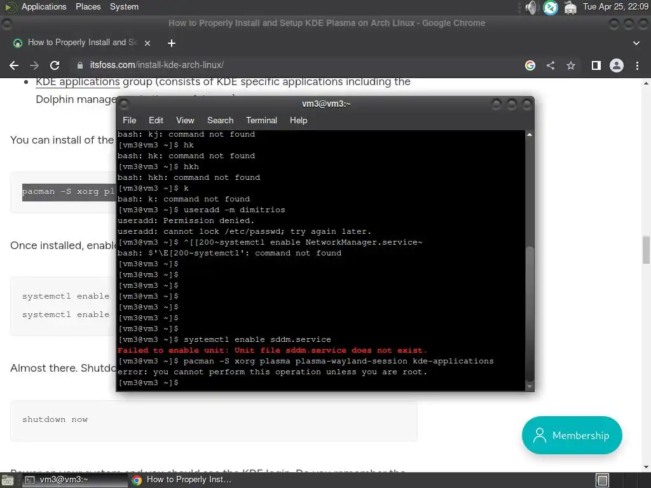Switch to Chrome taskbar entry

point(181,480)
